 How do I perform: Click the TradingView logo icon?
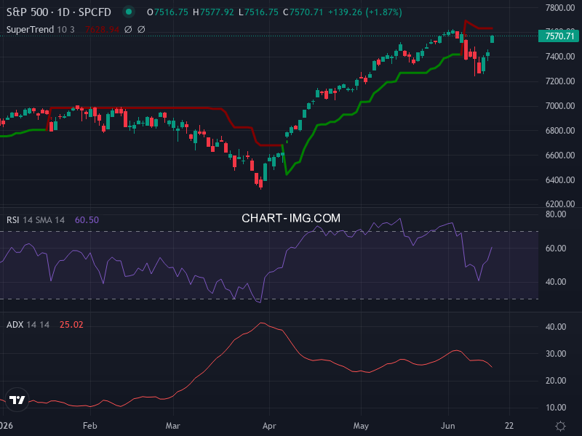[x=17, y=400]
